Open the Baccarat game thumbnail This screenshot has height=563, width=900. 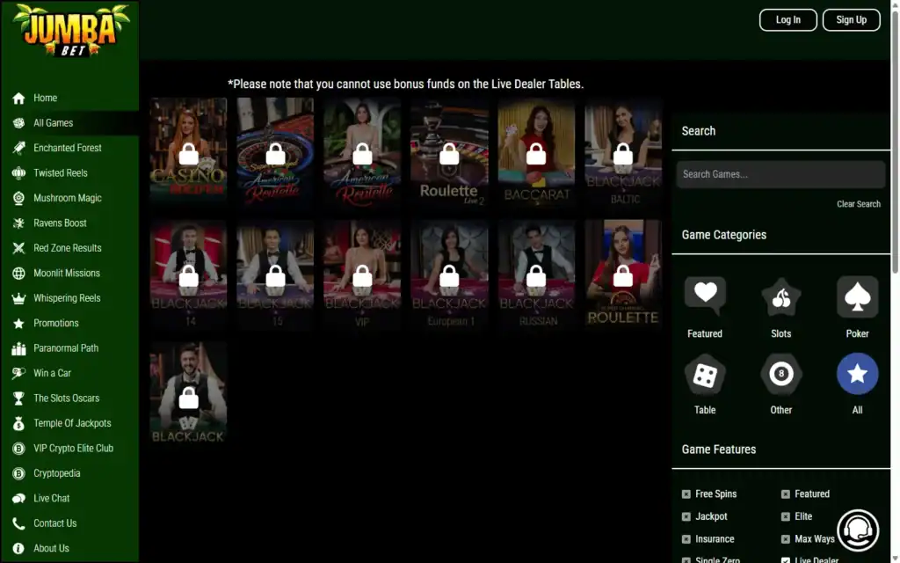(x=536, y=152)
